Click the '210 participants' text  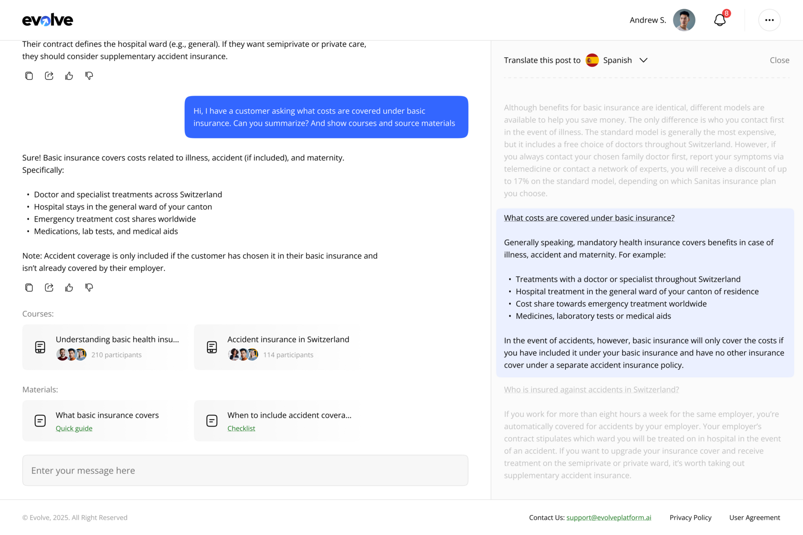point(116,354)
